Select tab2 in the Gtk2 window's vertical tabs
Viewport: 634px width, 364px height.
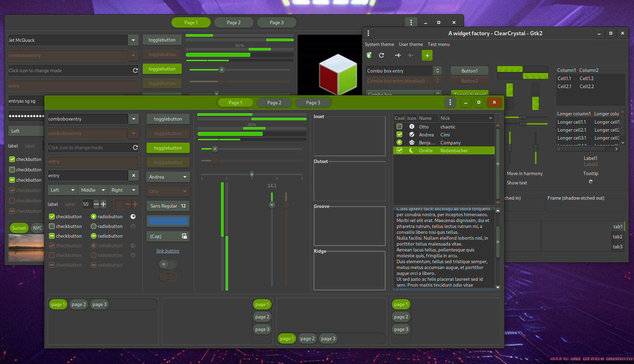click(617, 237)
